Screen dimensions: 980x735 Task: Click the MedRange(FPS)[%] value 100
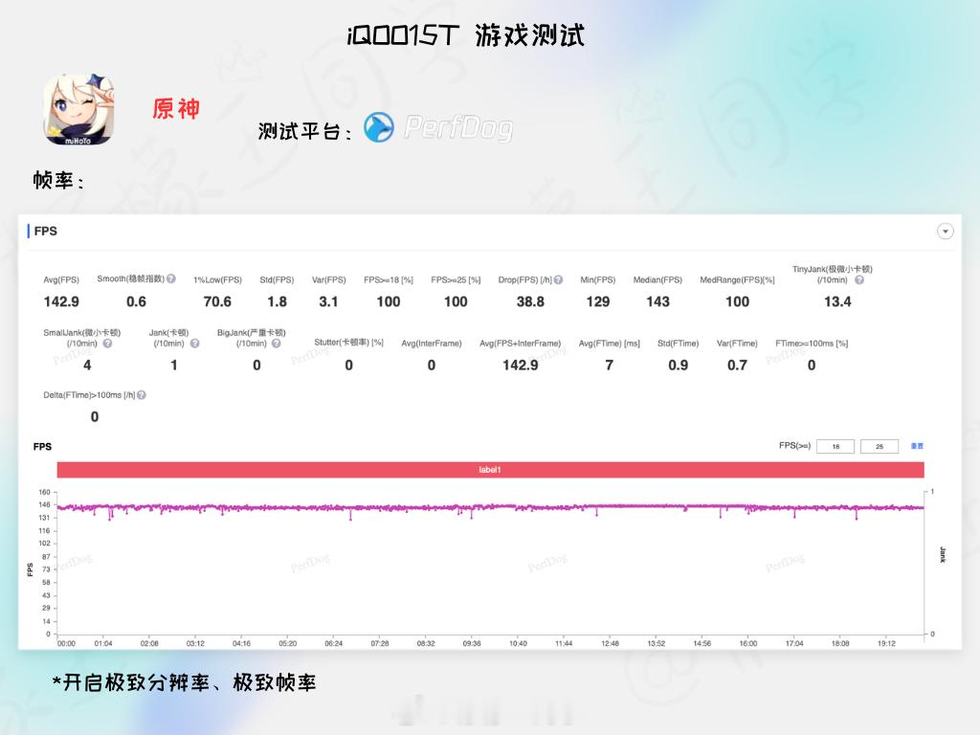[738, 301]
